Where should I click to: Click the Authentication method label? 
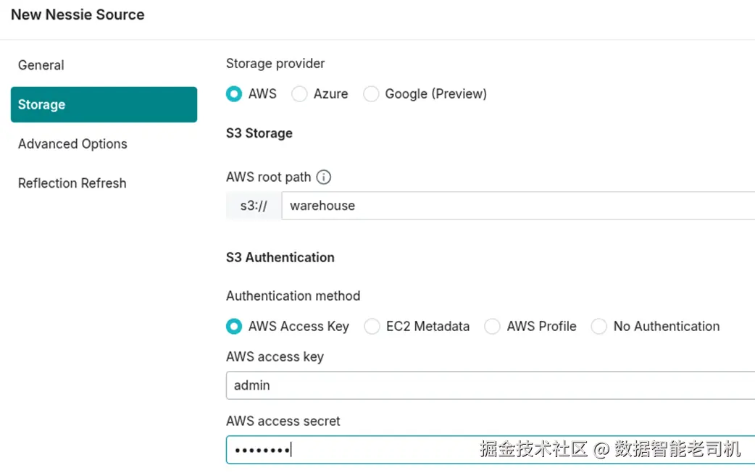293,296
